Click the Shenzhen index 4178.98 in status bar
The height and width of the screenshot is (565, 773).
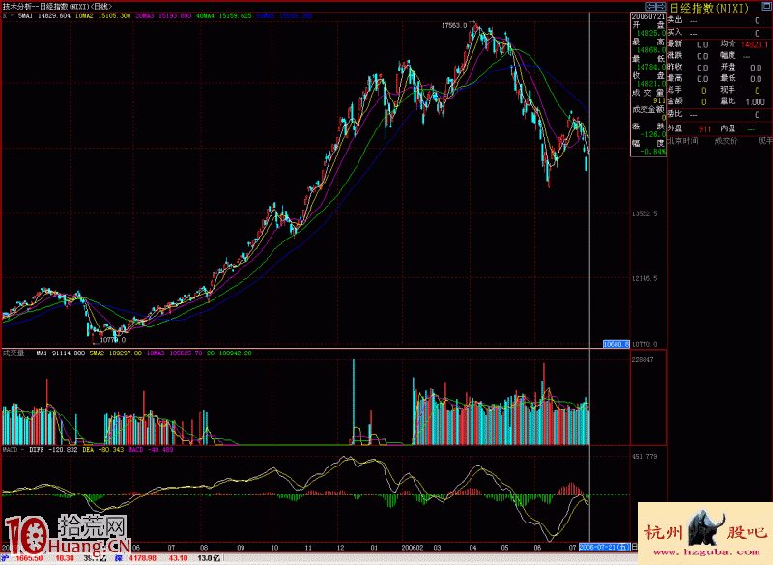[143, 558]
